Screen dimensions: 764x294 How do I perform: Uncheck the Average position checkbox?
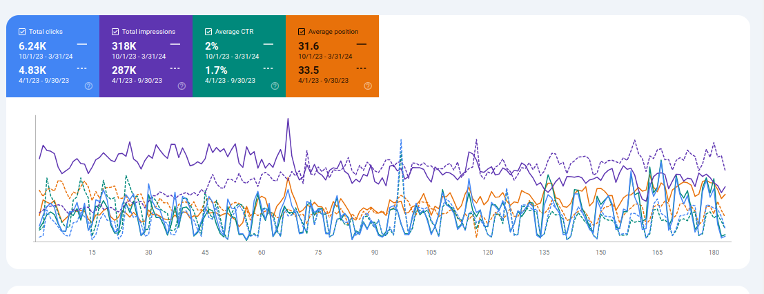coord(301,32)
